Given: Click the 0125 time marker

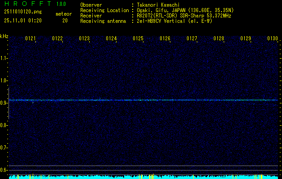Looking at the screenshot, I should click(138, 38).
